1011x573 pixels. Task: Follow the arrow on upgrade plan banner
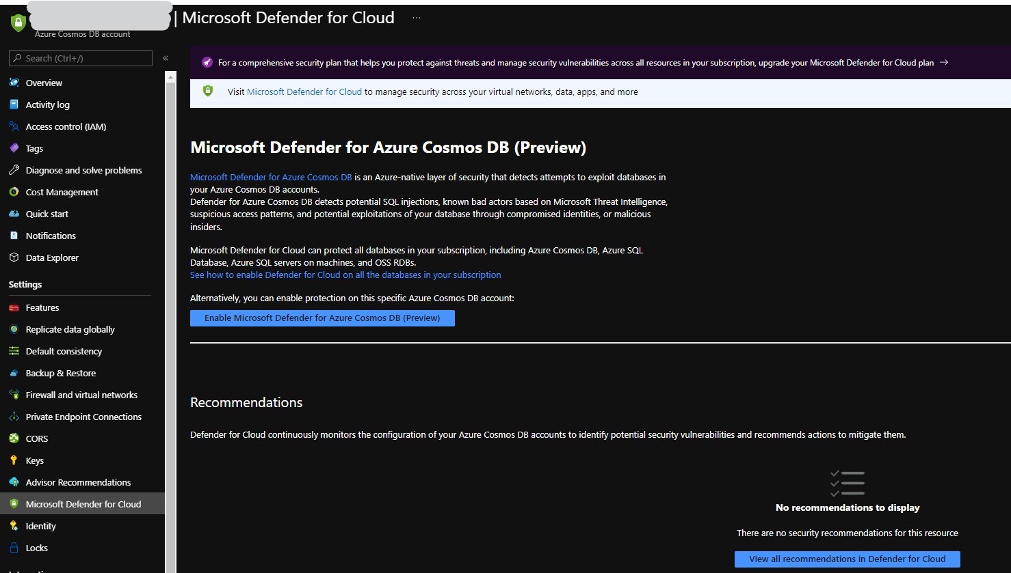point(944,62)
